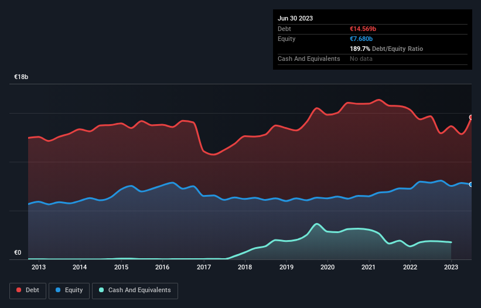Click the 2014 x-axis label
This screenshot has width=481, height=308.
[80, 267]
